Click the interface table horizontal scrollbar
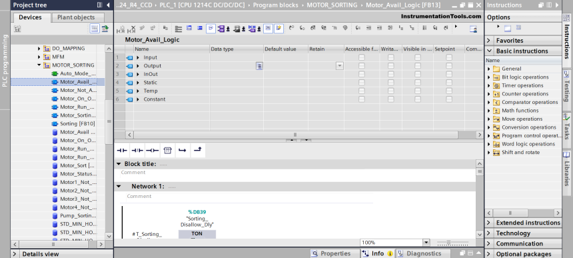This screenshot has height=258, width=573. [x=295, y=135]
